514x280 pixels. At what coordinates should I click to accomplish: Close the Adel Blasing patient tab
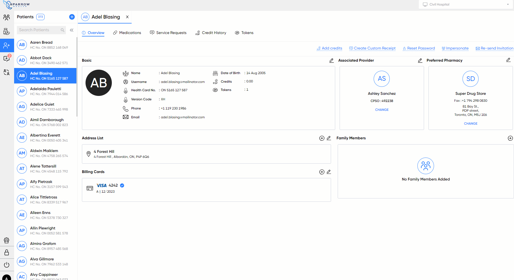pos(127,17)
